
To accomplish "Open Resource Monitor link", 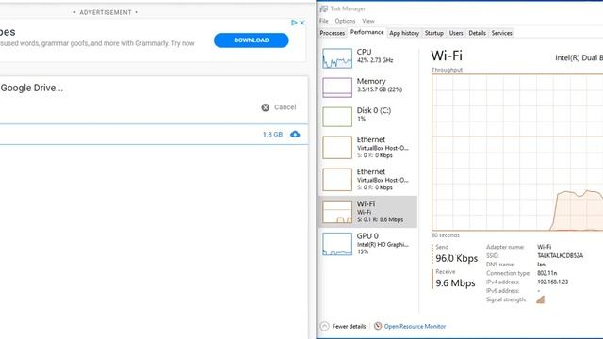I will 415,327.
